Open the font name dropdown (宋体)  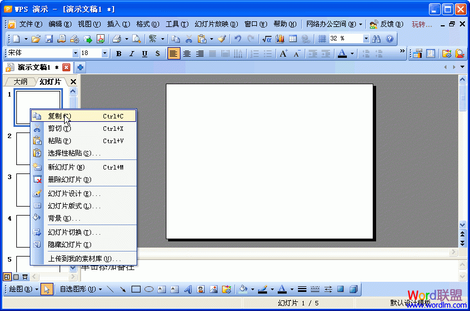click(x=75, y=53)
